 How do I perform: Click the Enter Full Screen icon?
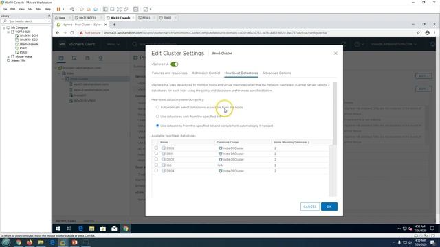[x=119, y=9]
